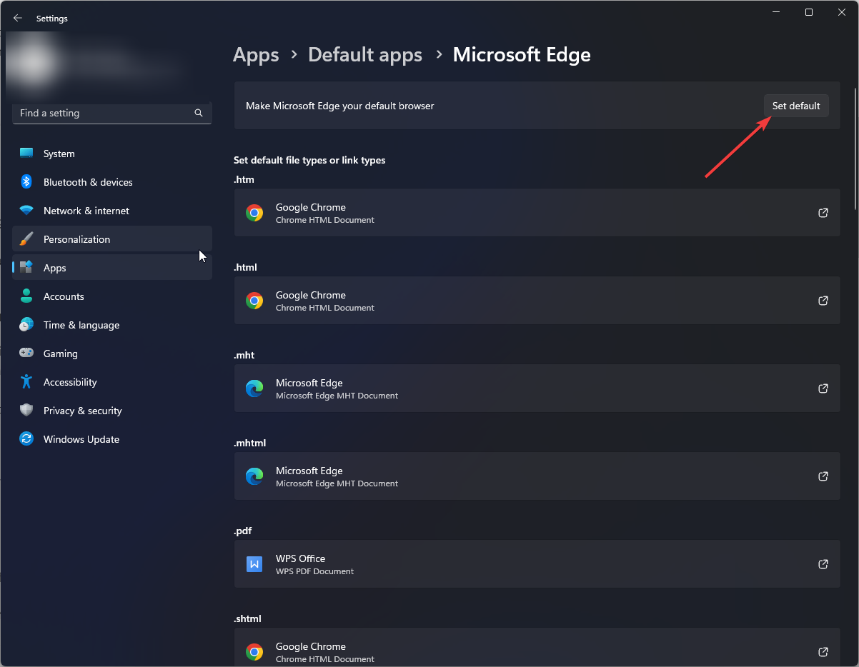Click 'Microsoft Edge MHT Document' under .mht
859x667 pixels.
[x=337, y=396]
